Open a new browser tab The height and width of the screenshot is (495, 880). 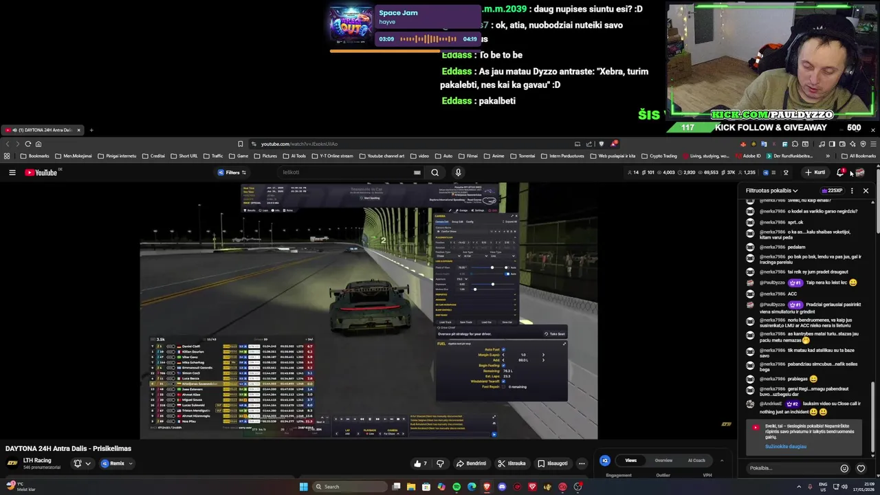(x=91, y=130)
